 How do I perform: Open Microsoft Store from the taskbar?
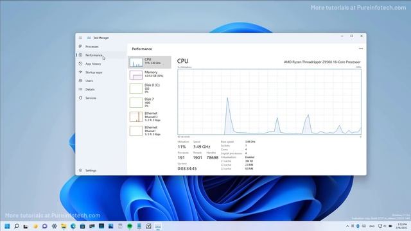point(83,226)
